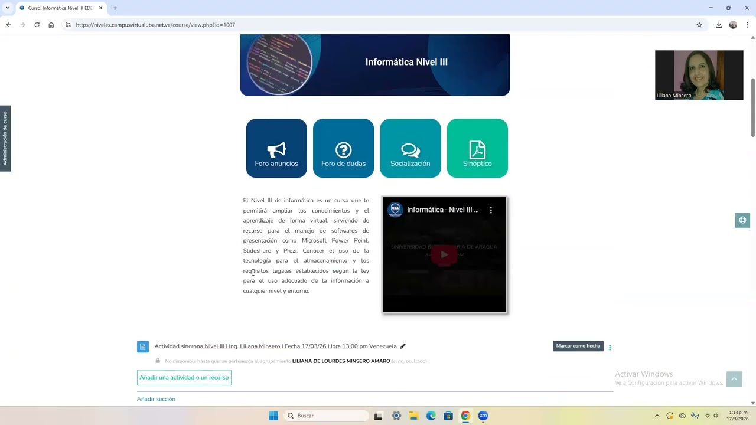This screenshot has height=425, width=756.
Task: Open Settings gear in taskbar
Action: click(x=396, y=416)
